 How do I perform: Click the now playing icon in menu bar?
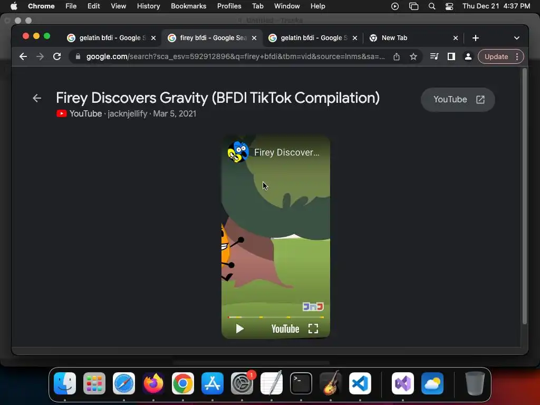[395, 6]
